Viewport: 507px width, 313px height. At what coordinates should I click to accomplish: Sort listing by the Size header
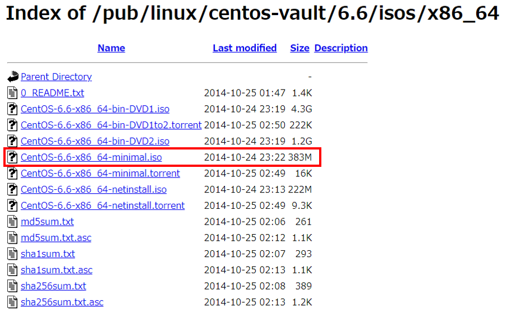[299, 48]
